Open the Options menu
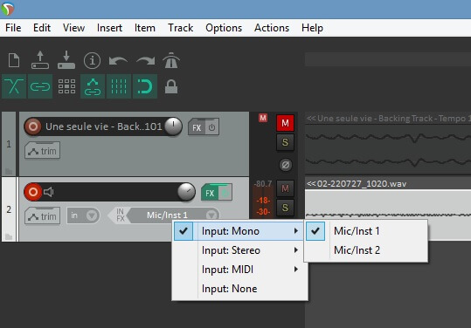The image size is (471, 328). coord(224,28)
